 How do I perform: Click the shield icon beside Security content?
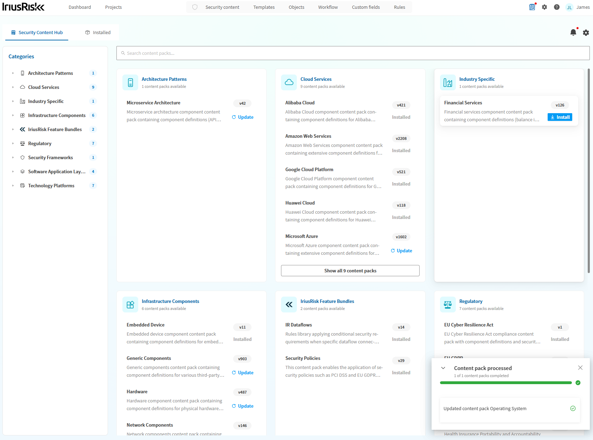tap(195, 7)
